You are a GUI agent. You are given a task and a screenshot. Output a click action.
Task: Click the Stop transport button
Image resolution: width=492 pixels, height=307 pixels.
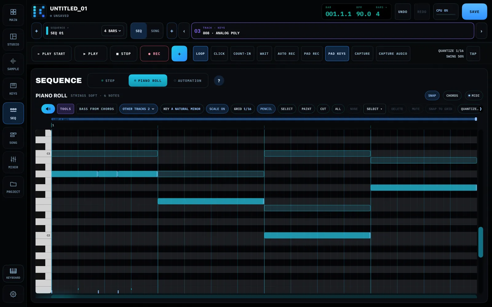coord(124,54)
